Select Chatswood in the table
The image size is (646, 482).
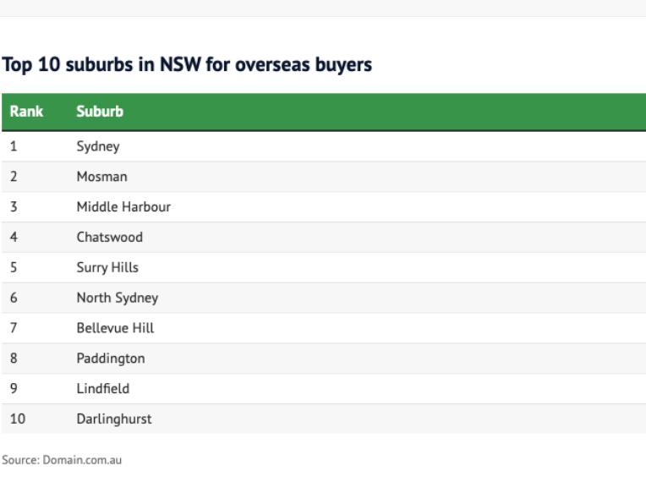coord(109,237)
